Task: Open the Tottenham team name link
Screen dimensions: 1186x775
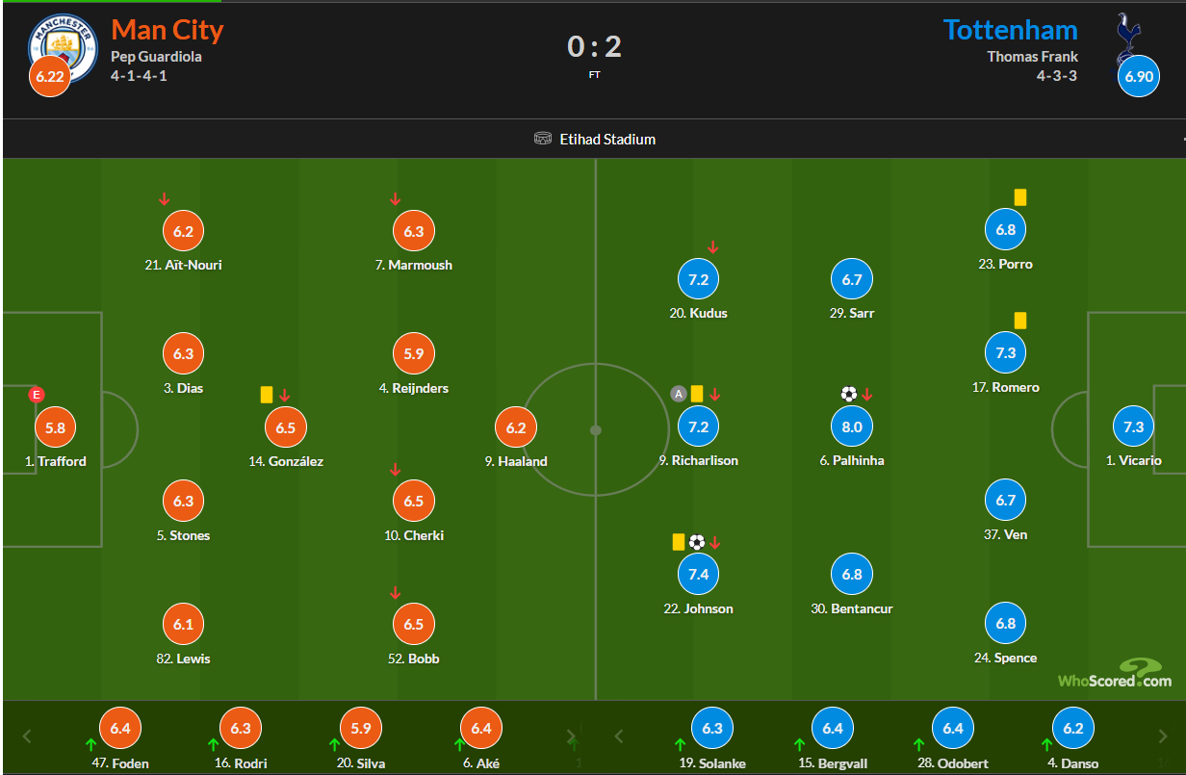Action: (1011, 30)
